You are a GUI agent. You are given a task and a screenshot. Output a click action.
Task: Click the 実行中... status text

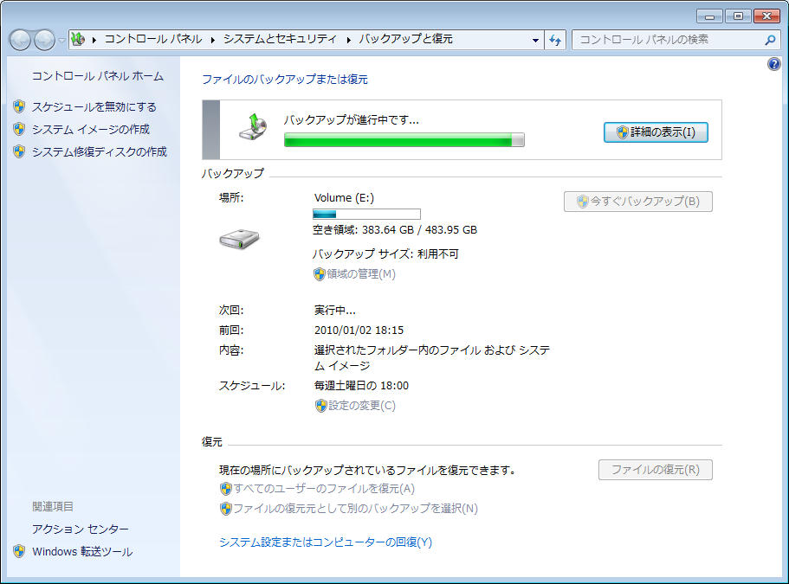[x=334, y=310]
